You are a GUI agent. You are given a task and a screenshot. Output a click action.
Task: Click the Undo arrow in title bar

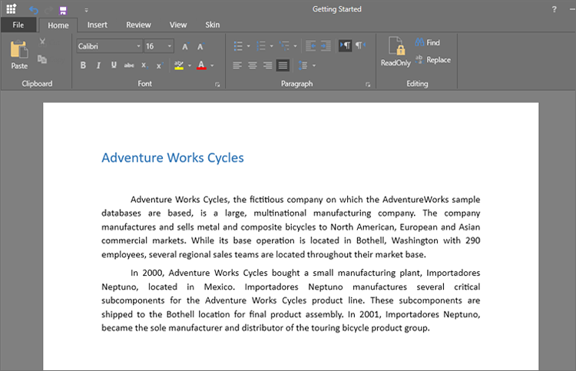(34, 10)
